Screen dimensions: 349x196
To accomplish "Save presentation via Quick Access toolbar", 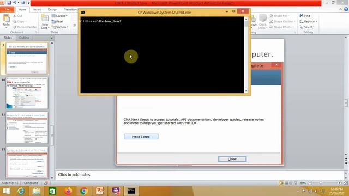I will click(x=9, y=3).
